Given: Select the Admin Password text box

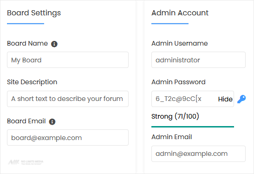Looking at the screenshot, I should pos(193,99).
